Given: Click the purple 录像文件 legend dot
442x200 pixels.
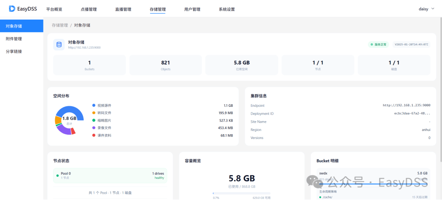Looking at the screenshot, I should click(94, 128).
